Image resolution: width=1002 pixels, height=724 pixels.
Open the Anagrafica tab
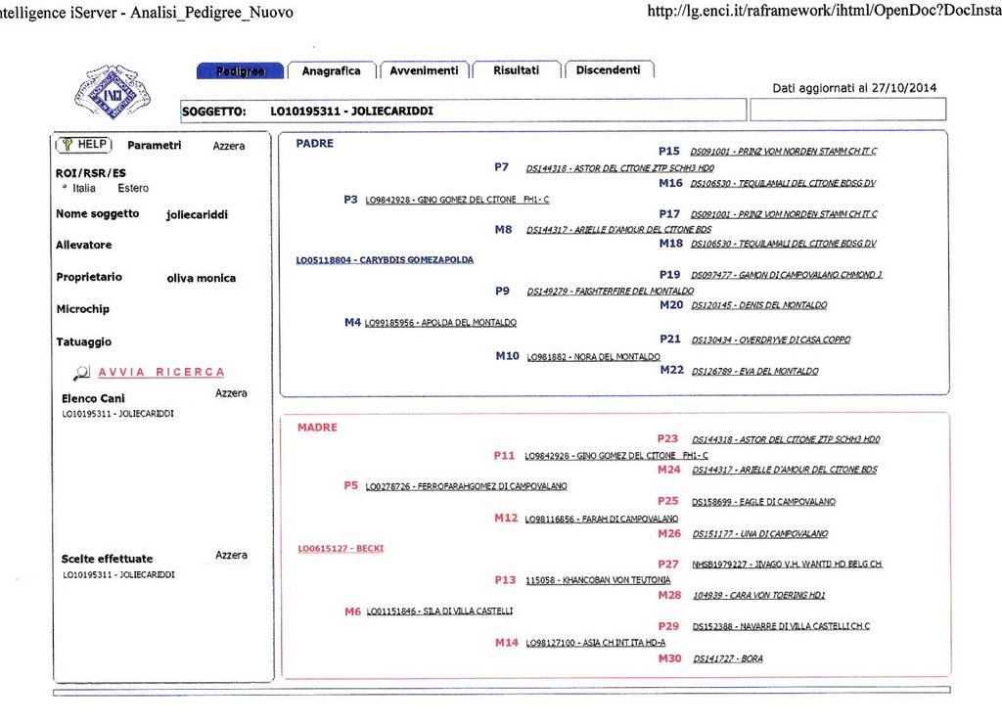[x=331, y=70]
